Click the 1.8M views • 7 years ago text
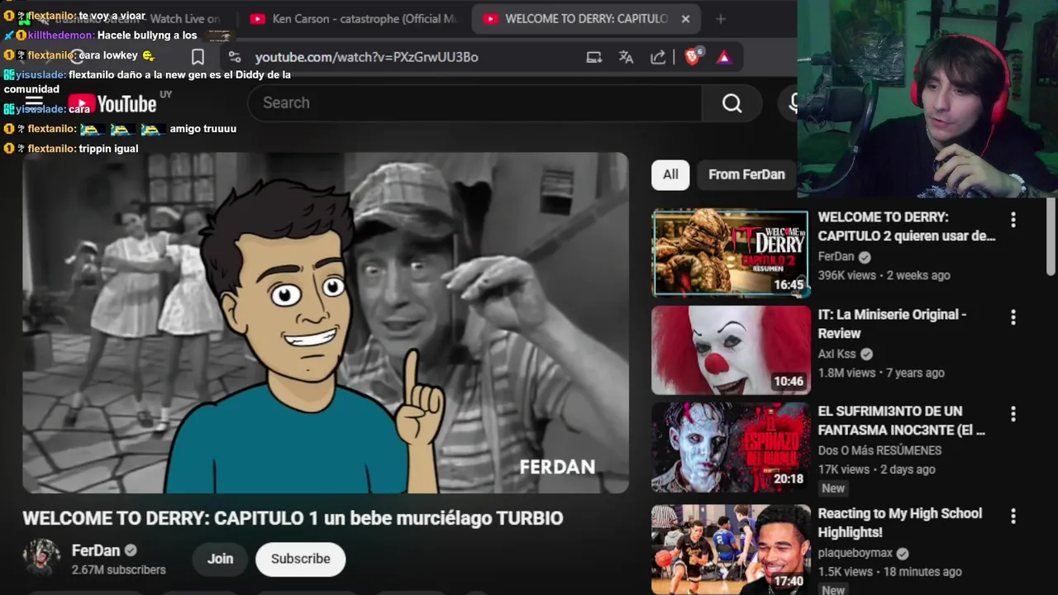The height and width of the screenshot is (595, 1058). click(x=881, y=373)
